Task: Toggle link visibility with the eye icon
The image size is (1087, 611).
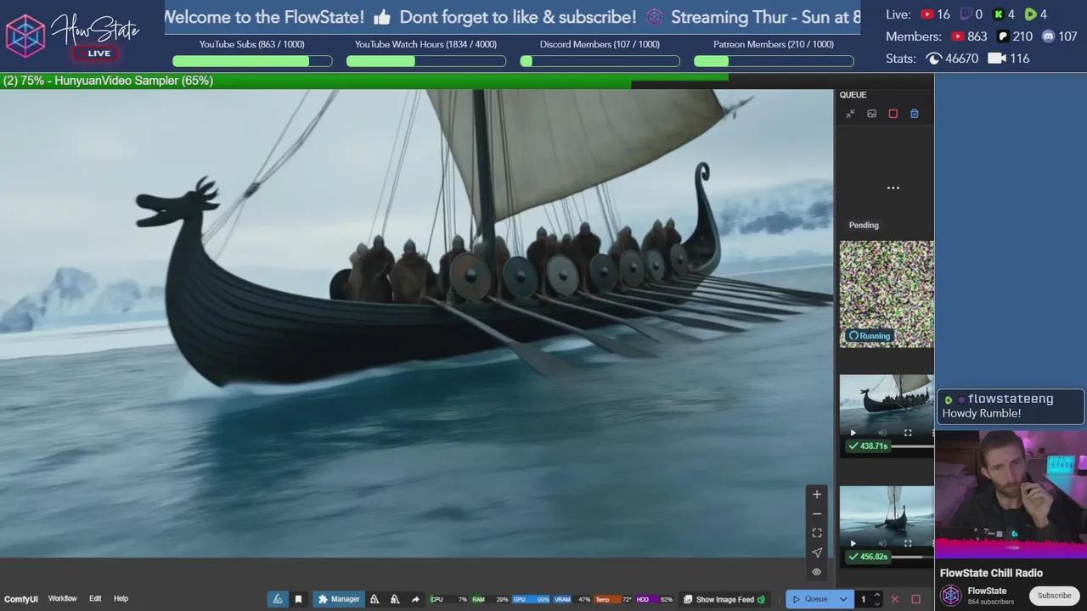Action: (x=816, y=572)
